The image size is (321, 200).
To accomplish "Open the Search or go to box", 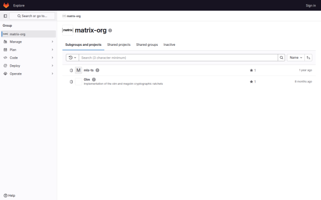I will tap(32, 16).
